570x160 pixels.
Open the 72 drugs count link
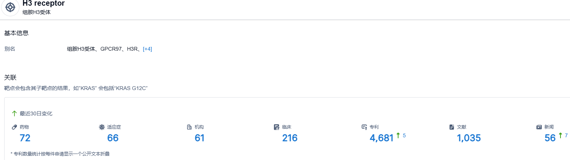tap(25, 138)
